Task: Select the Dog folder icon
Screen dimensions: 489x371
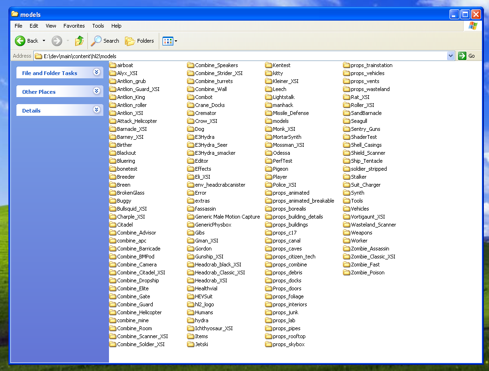Action: point(191,129)
